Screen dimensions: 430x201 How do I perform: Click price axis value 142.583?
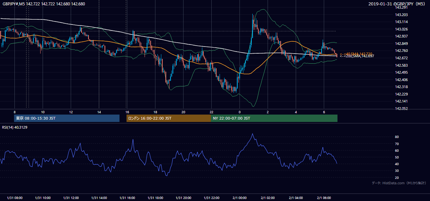401,65
